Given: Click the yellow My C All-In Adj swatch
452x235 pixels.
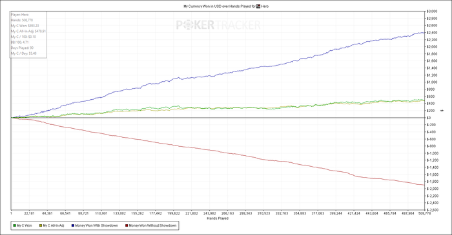Looking at the screenshot, I should click(x=41, y=226).
